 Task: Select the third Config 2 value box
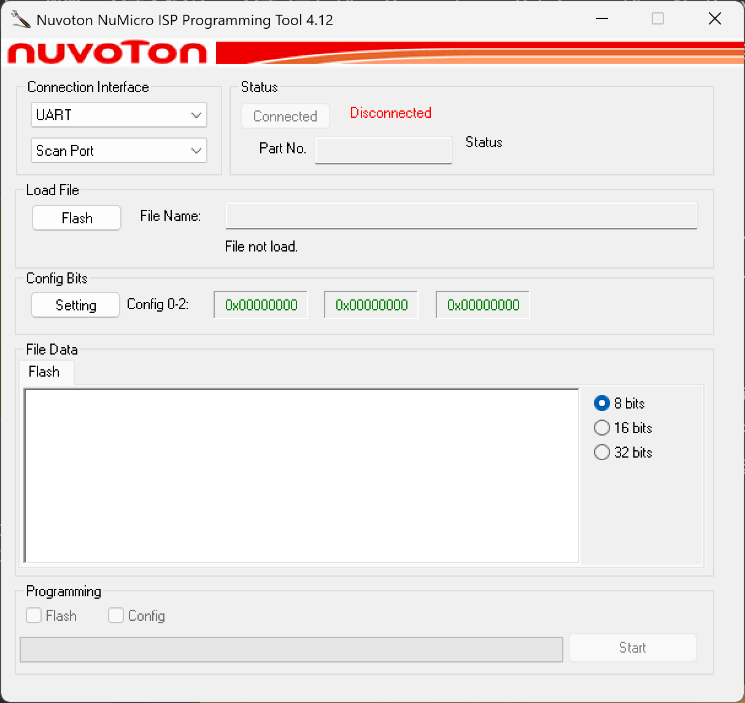coord(483,305)
